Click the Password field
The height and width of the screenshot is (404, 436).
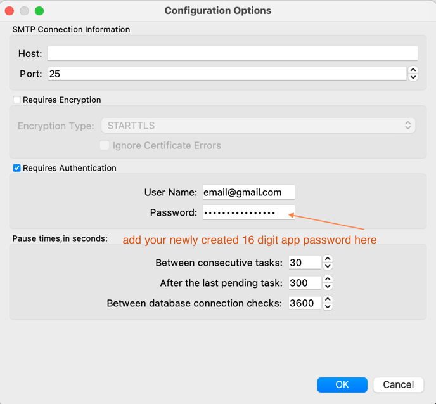248,212
